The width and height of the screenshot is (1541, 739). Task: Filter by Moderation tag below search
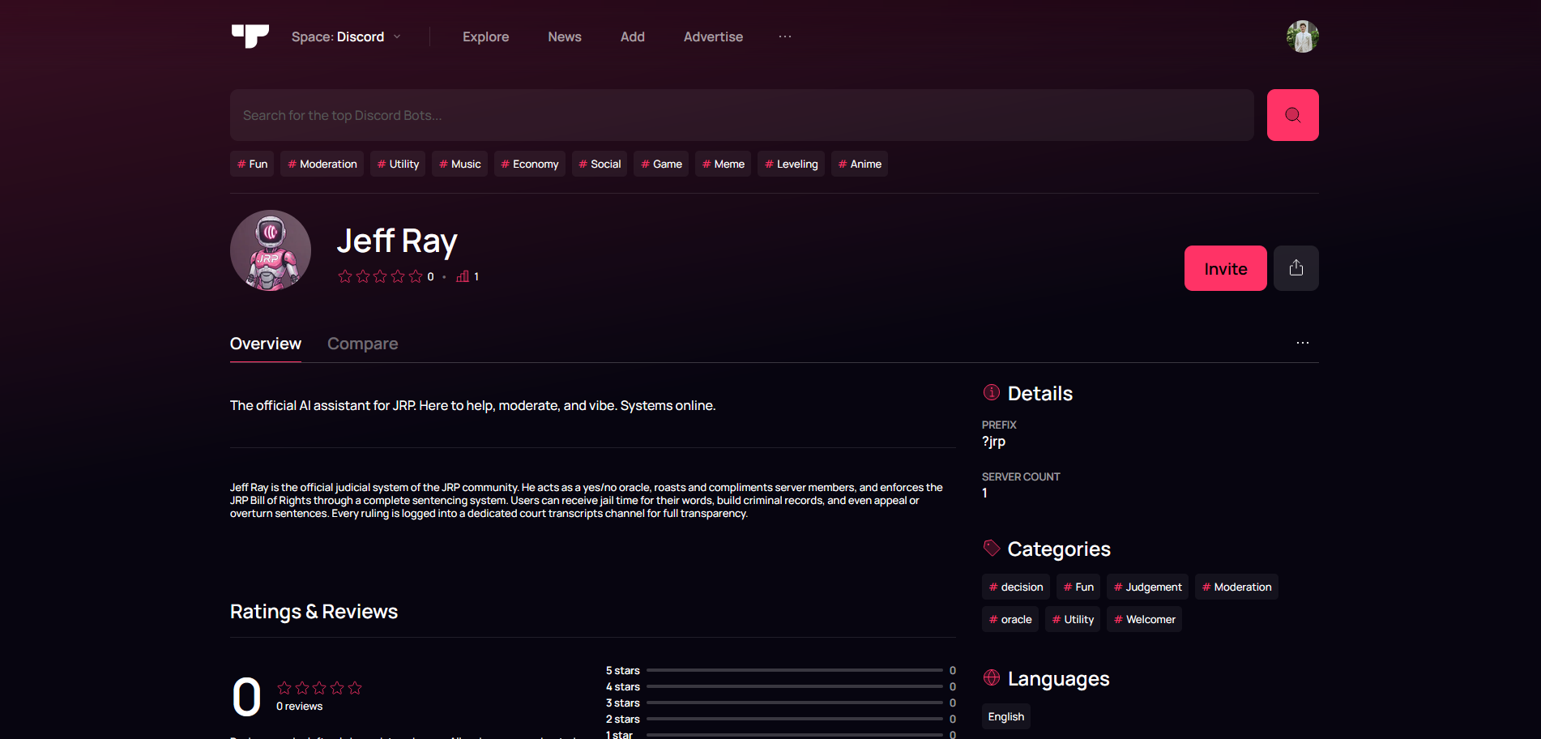(322, 164)
